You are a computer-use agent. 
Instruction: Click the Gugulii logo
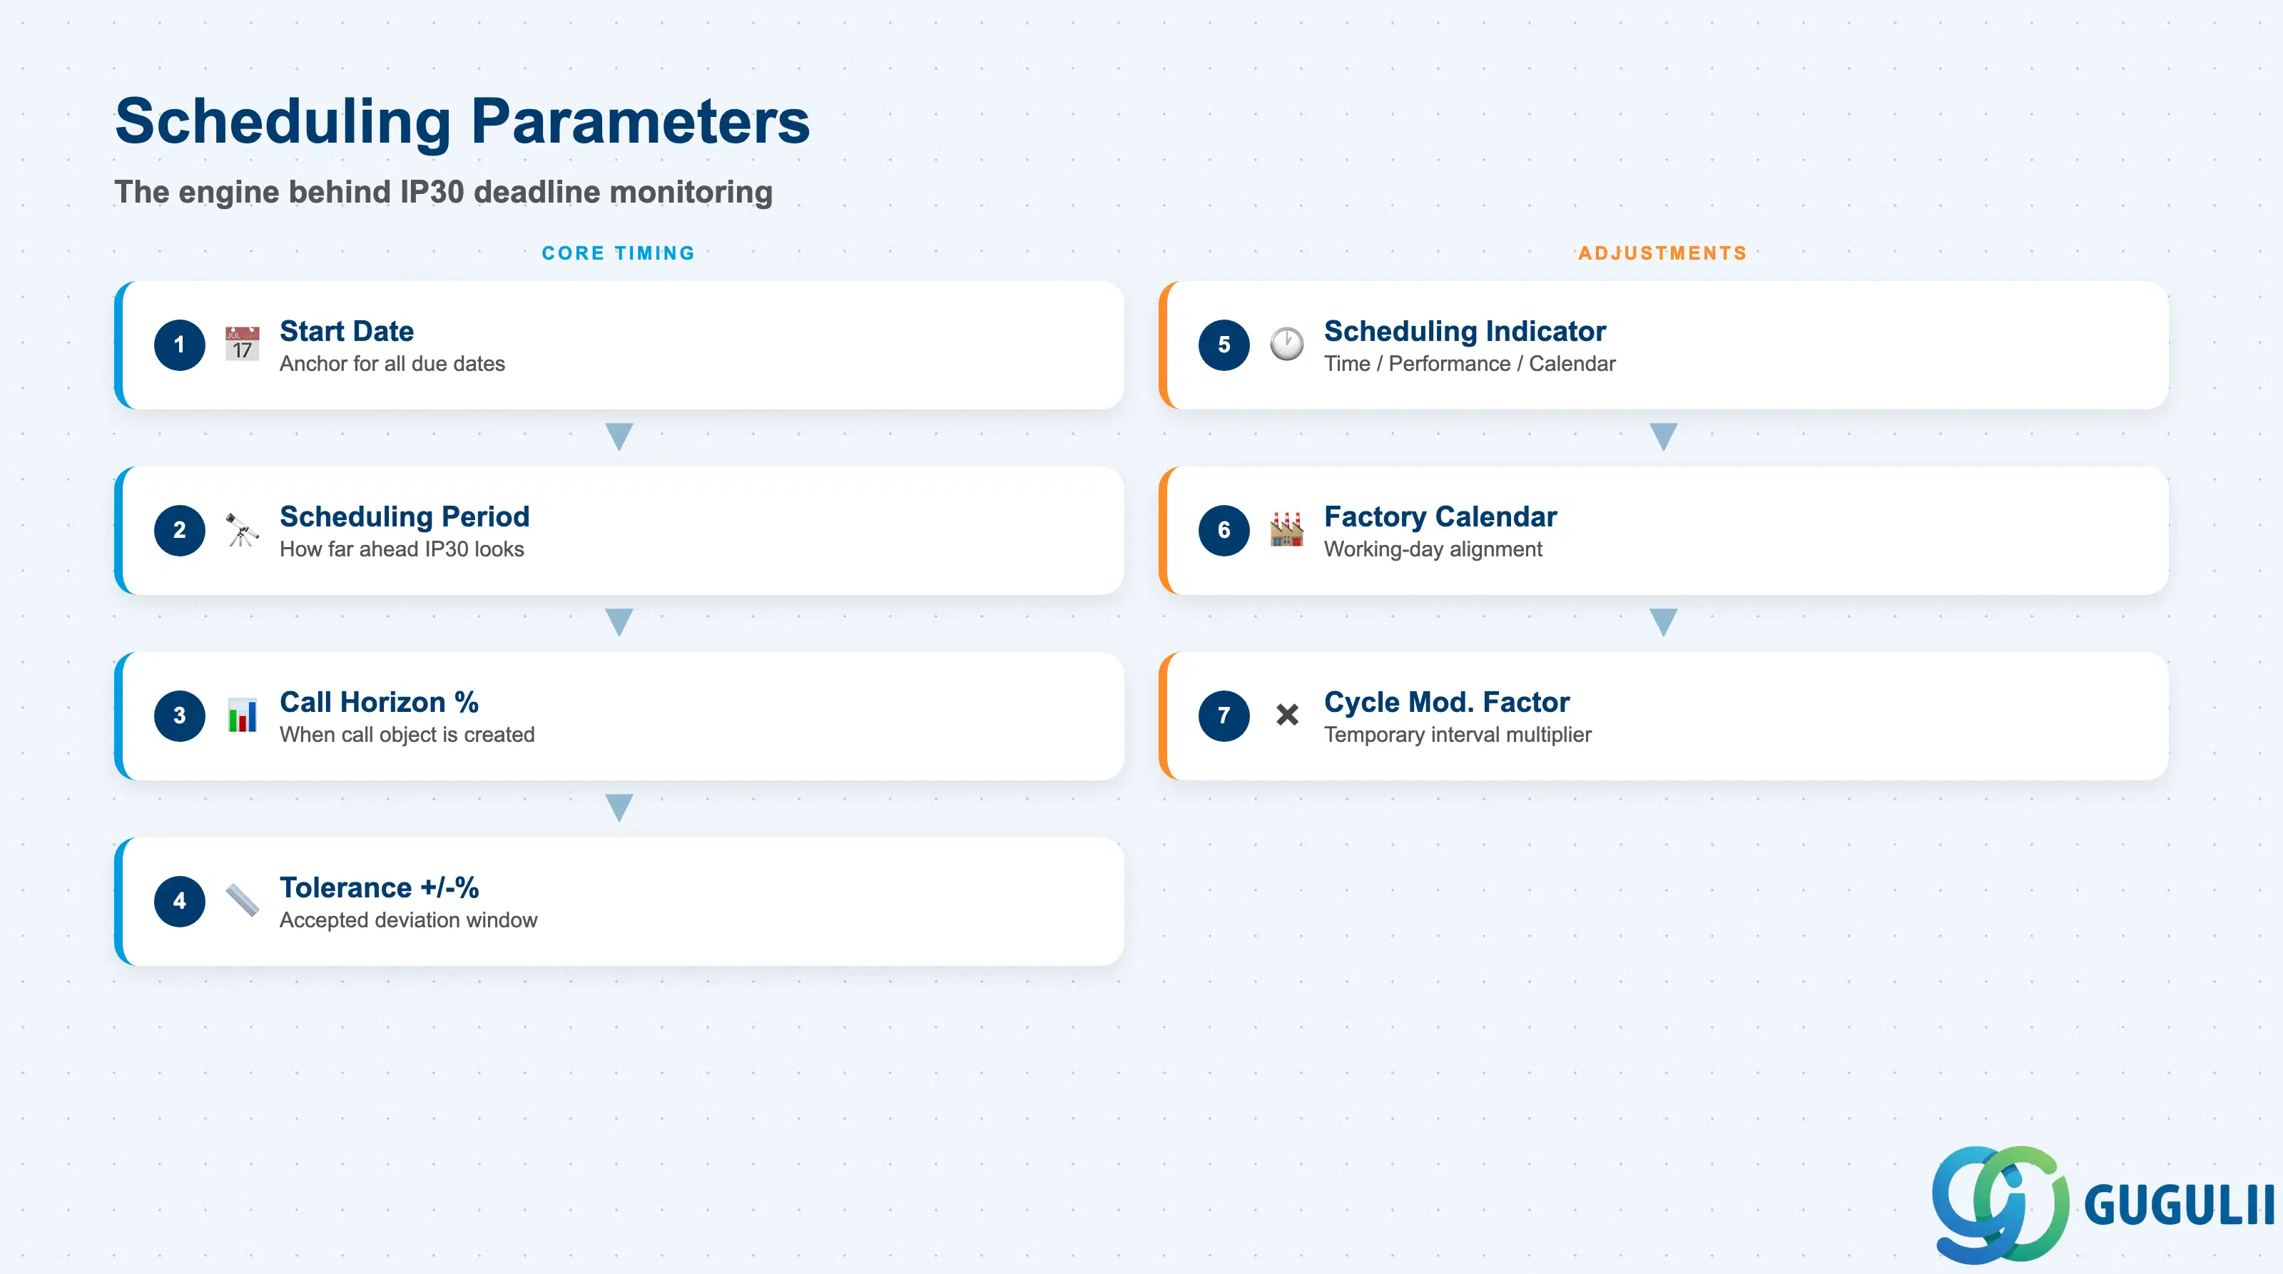tap(2103, 1204)
